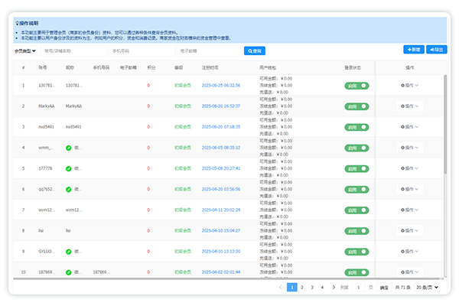Click the 新增 add button
Image resolution: width=459 pixels, height=306 pixels.
tap(414, 50)
